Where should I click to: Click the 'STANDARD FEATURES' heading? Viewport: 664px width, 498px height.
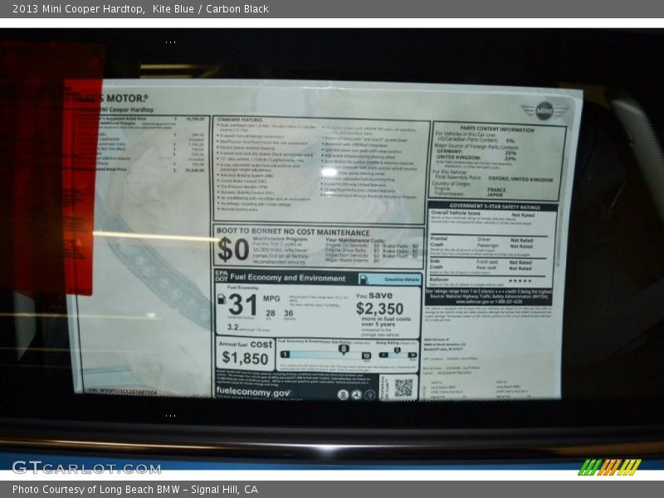(240, 120)
